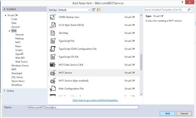Click the Add button
This screenshot has height=118, width=196.
pos(167,113)
